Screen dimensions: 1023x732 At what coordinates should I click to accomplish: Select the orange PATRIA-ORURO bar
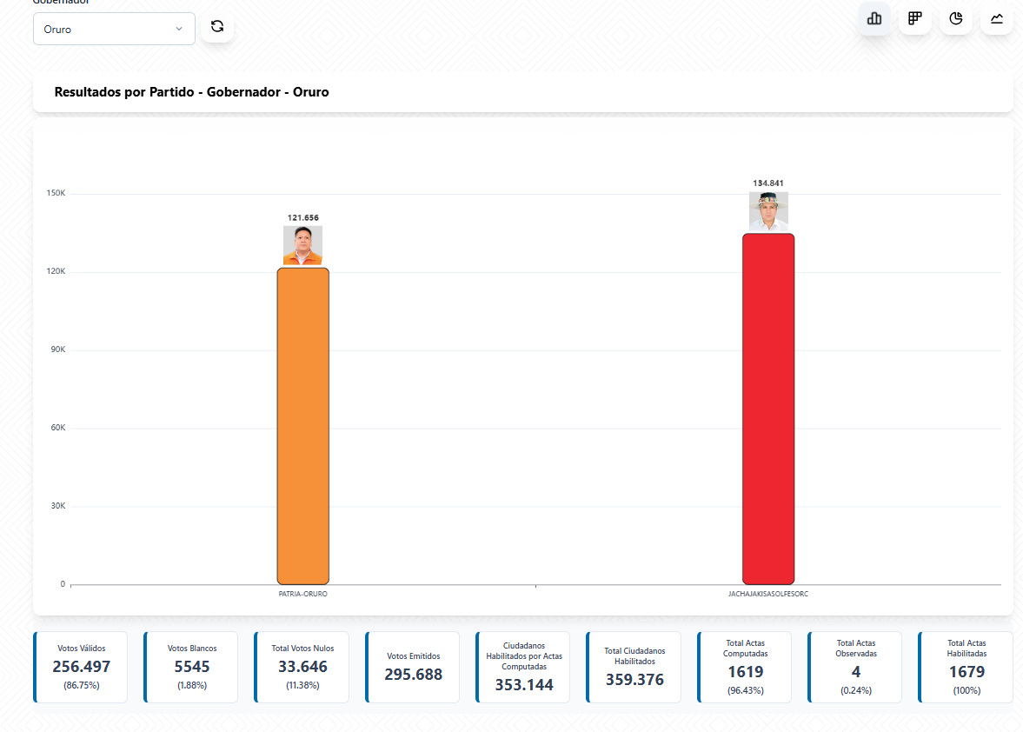coord(302,426)
